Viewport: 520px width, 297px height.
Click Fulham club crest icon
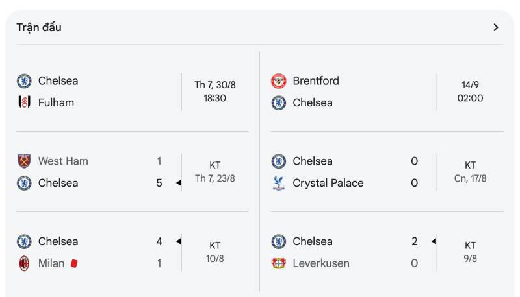point(24,102)
